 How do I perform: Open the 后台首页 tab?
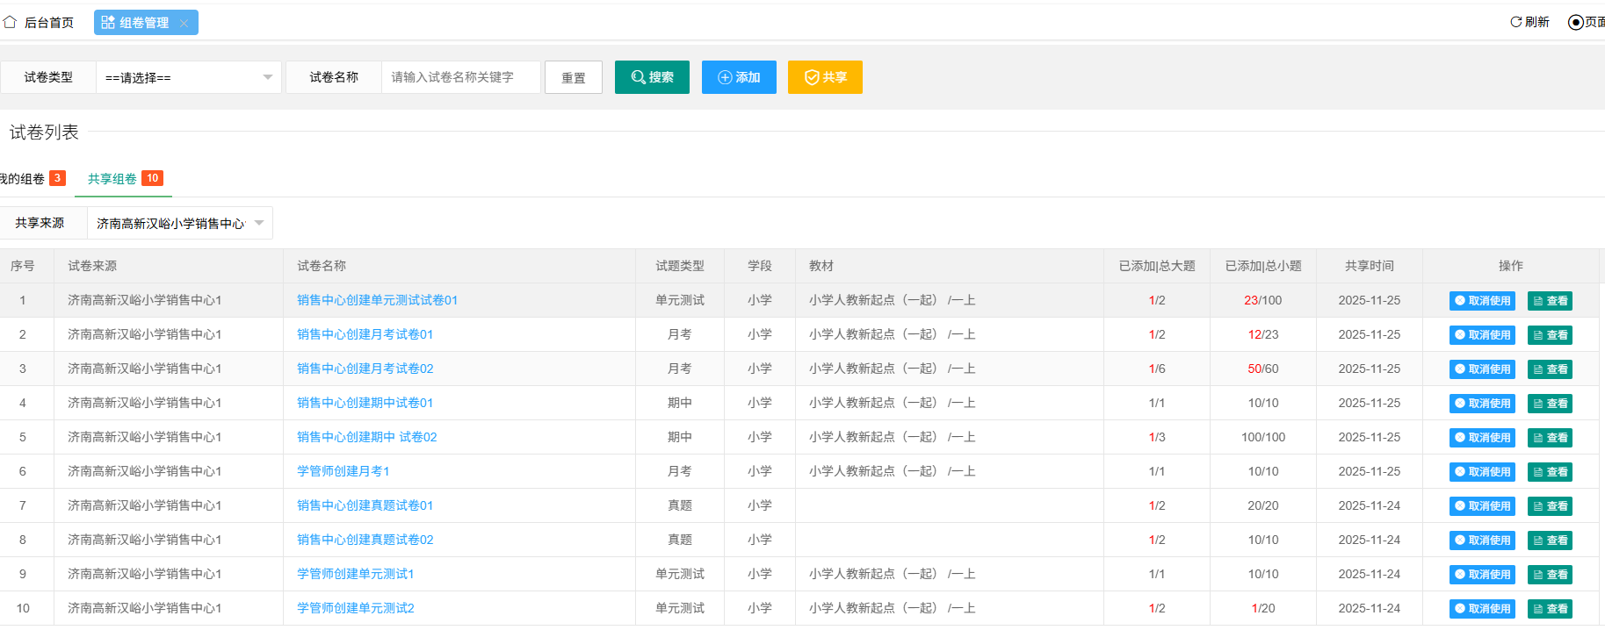click(48, 22)
